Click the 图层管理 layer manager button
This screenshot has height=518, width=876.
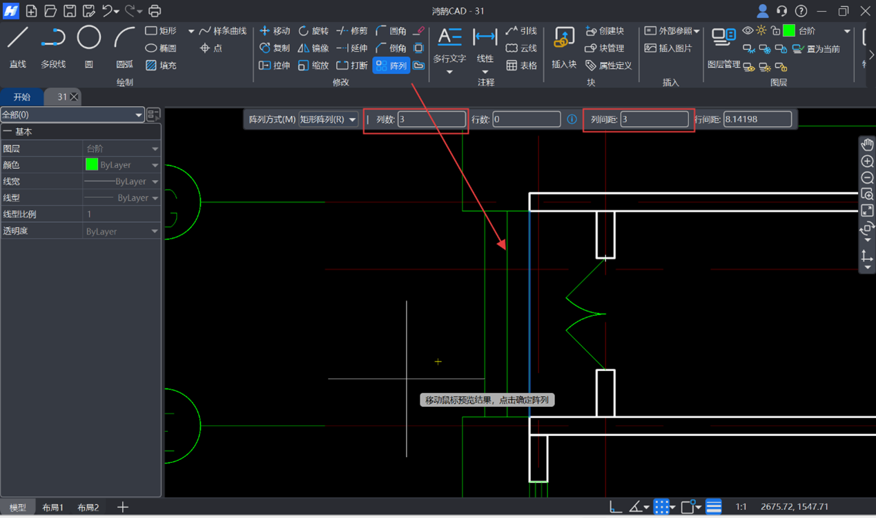click(x=723, y=48)
